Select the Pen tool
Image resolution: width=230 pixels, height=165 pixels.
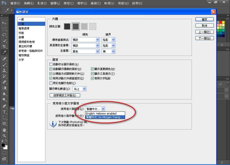pyautogui.click(x=4, y=106)
